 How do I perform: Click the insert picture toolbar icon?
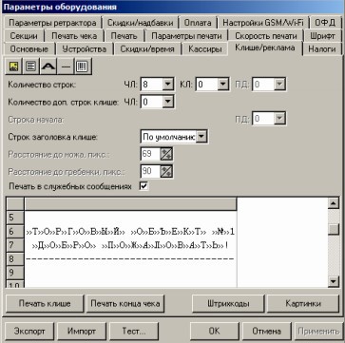(13, 67)
